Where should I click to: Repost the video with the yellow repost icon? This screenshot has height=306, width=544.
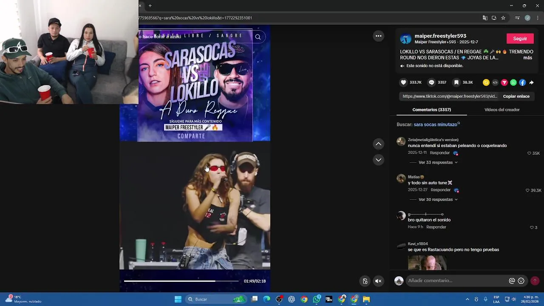(x=486, y=82)
